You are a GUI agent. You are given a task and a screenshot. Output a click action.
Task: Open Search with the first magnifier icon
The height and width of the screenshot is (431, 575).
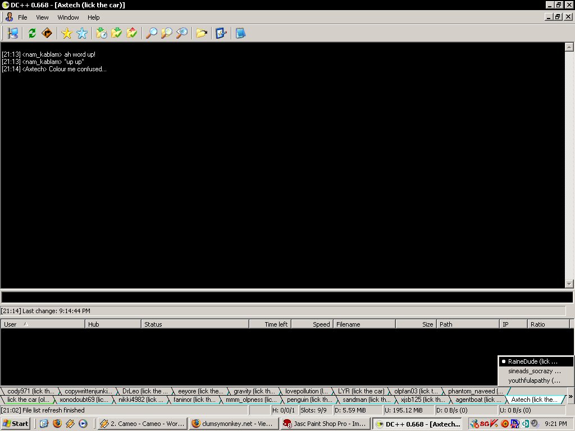[152, 33]
